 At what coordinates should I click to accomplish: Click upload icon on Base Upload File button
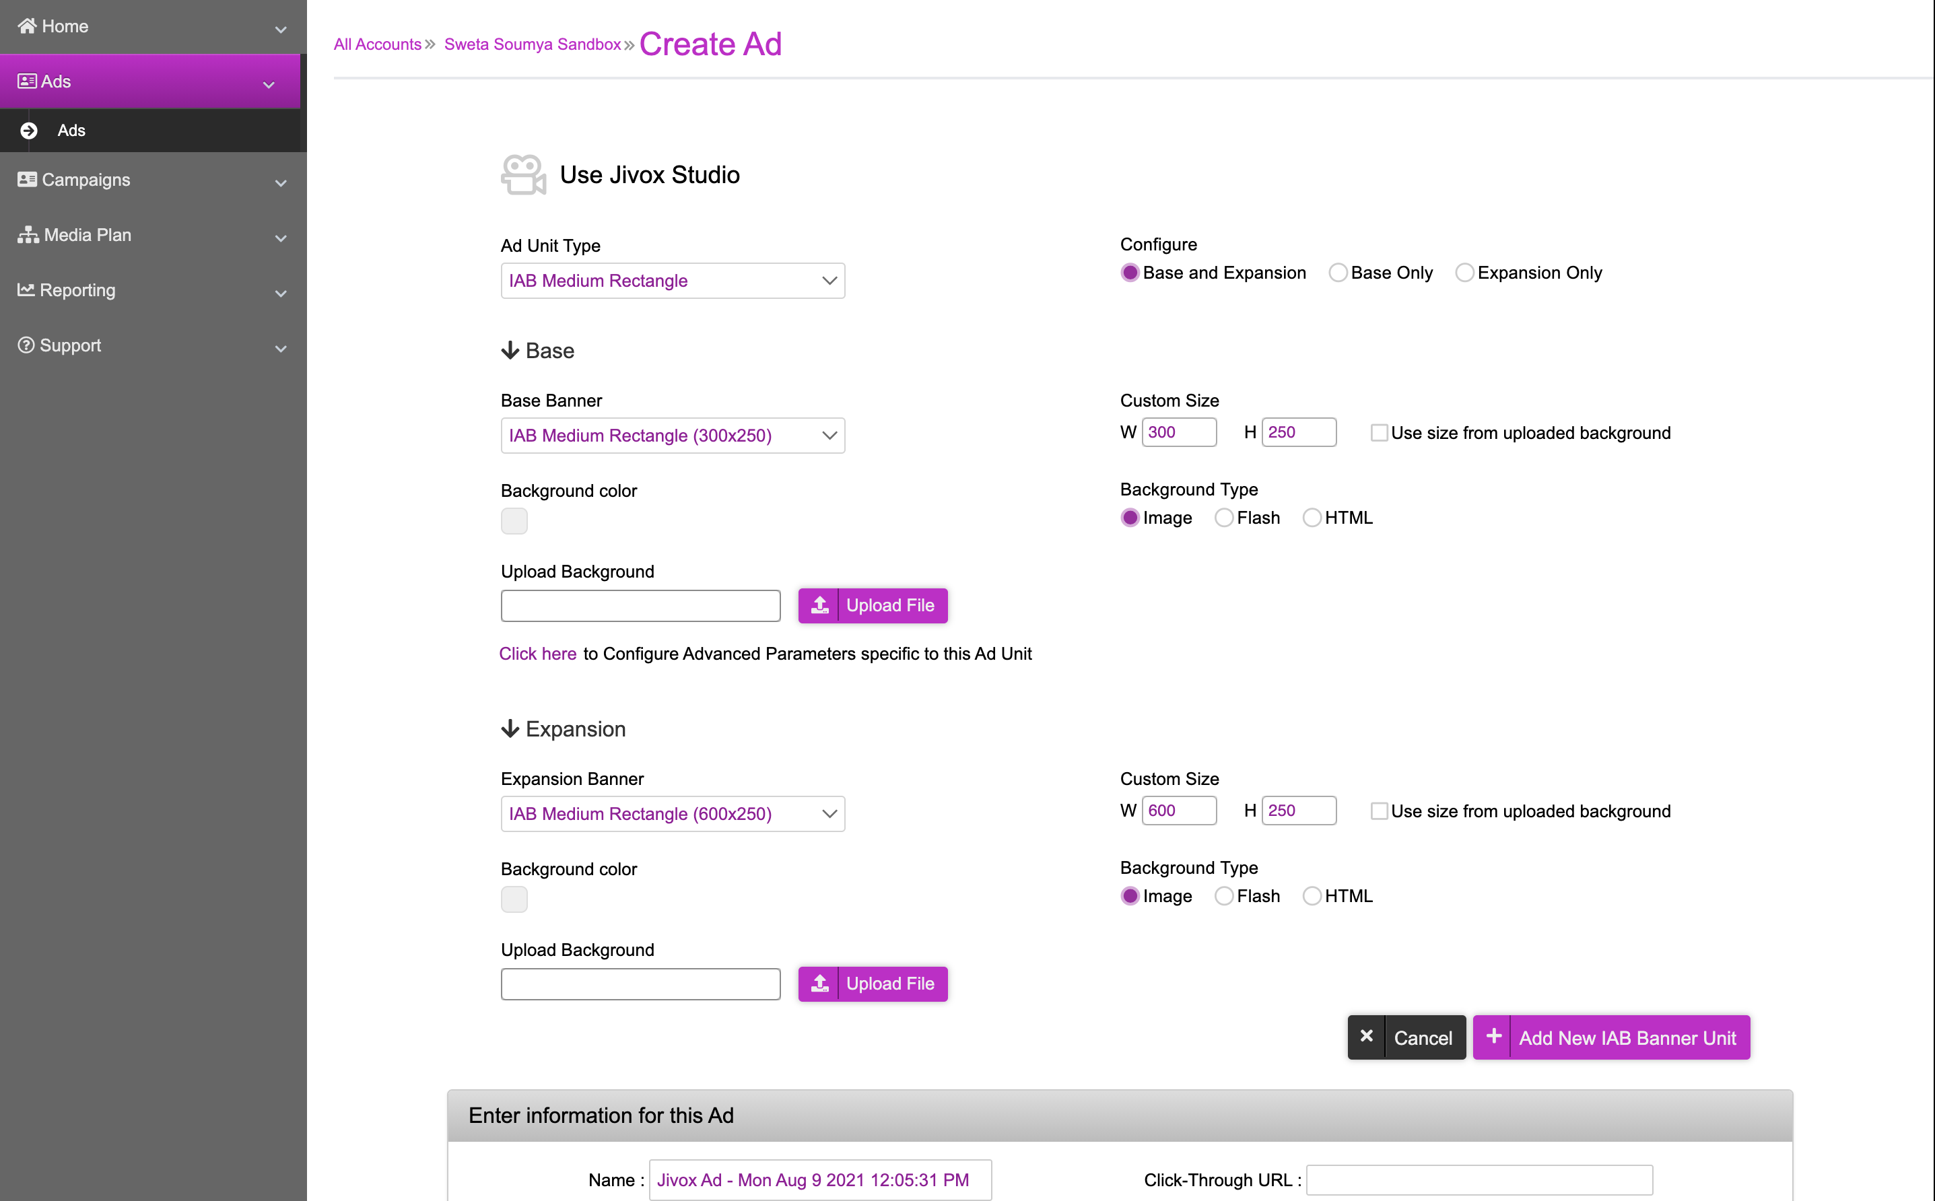(x=820, y=605)
